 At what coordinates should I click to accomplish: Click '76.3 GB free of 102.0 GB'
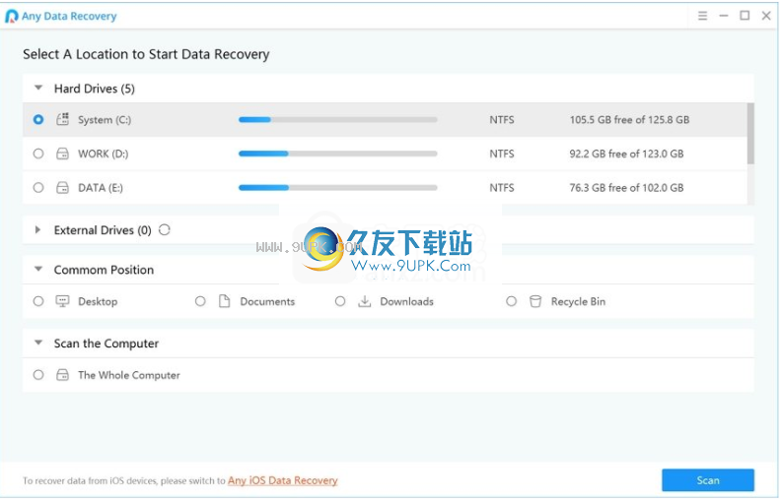tap(626, 187)
